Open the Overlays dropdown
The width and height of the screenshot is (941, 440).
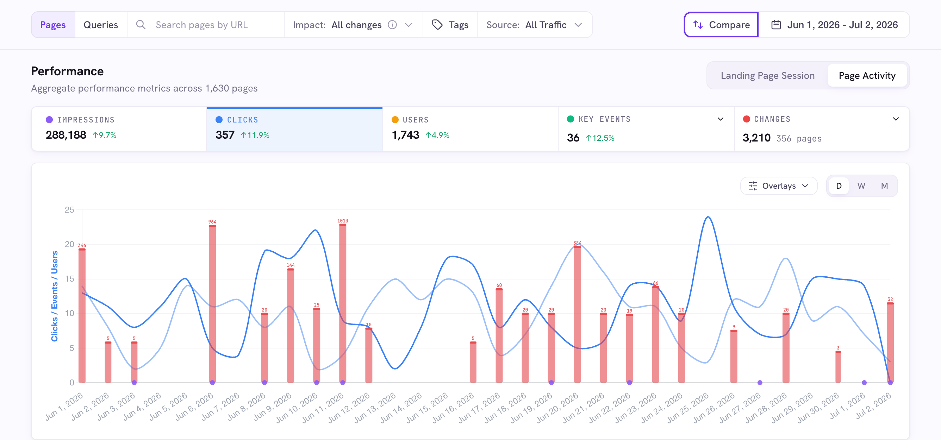click(778, 186)
